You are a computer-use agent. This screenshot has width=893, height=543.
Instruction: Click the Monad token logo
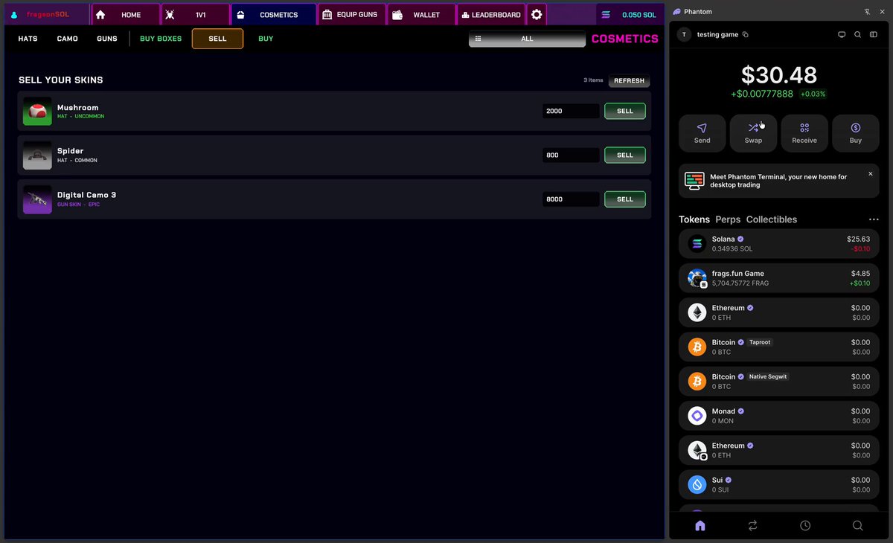click(x=697, y=416)
